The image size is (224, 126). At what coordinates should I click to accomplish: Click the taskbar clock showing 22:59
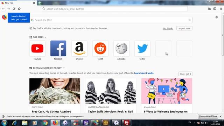[x=215, y=123]
